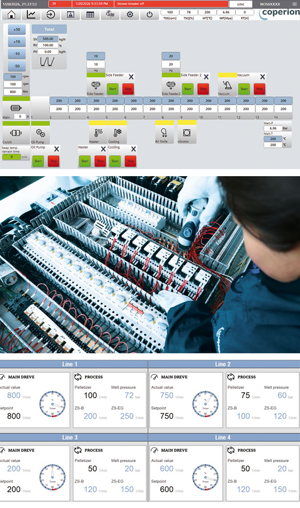Open the hamburger menu at top right
Viewport: 300px width, 508px height.
tap(294, 4)
